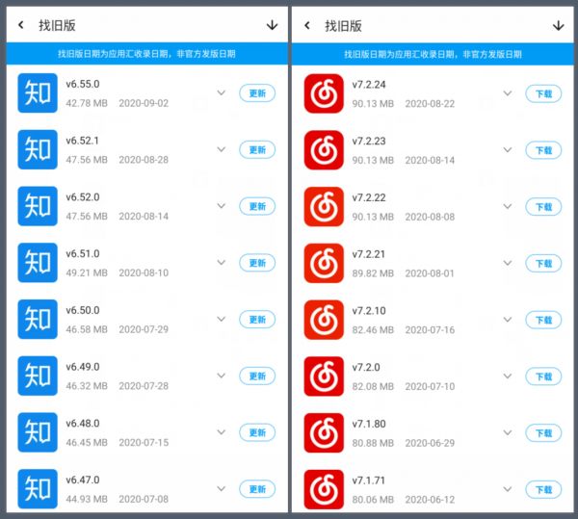The height and width of the screenshot is (519, 578).
Task: Expand details for Zhihu v6.48.0
Action: click(x=222, y=432)
